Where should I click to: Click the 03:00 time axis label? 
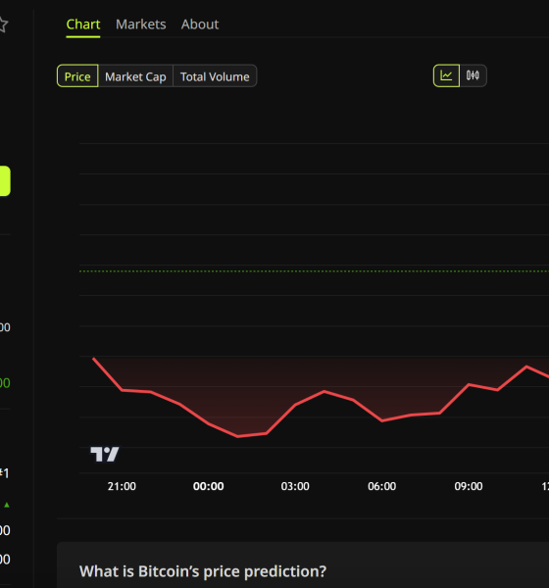[295, 486]
